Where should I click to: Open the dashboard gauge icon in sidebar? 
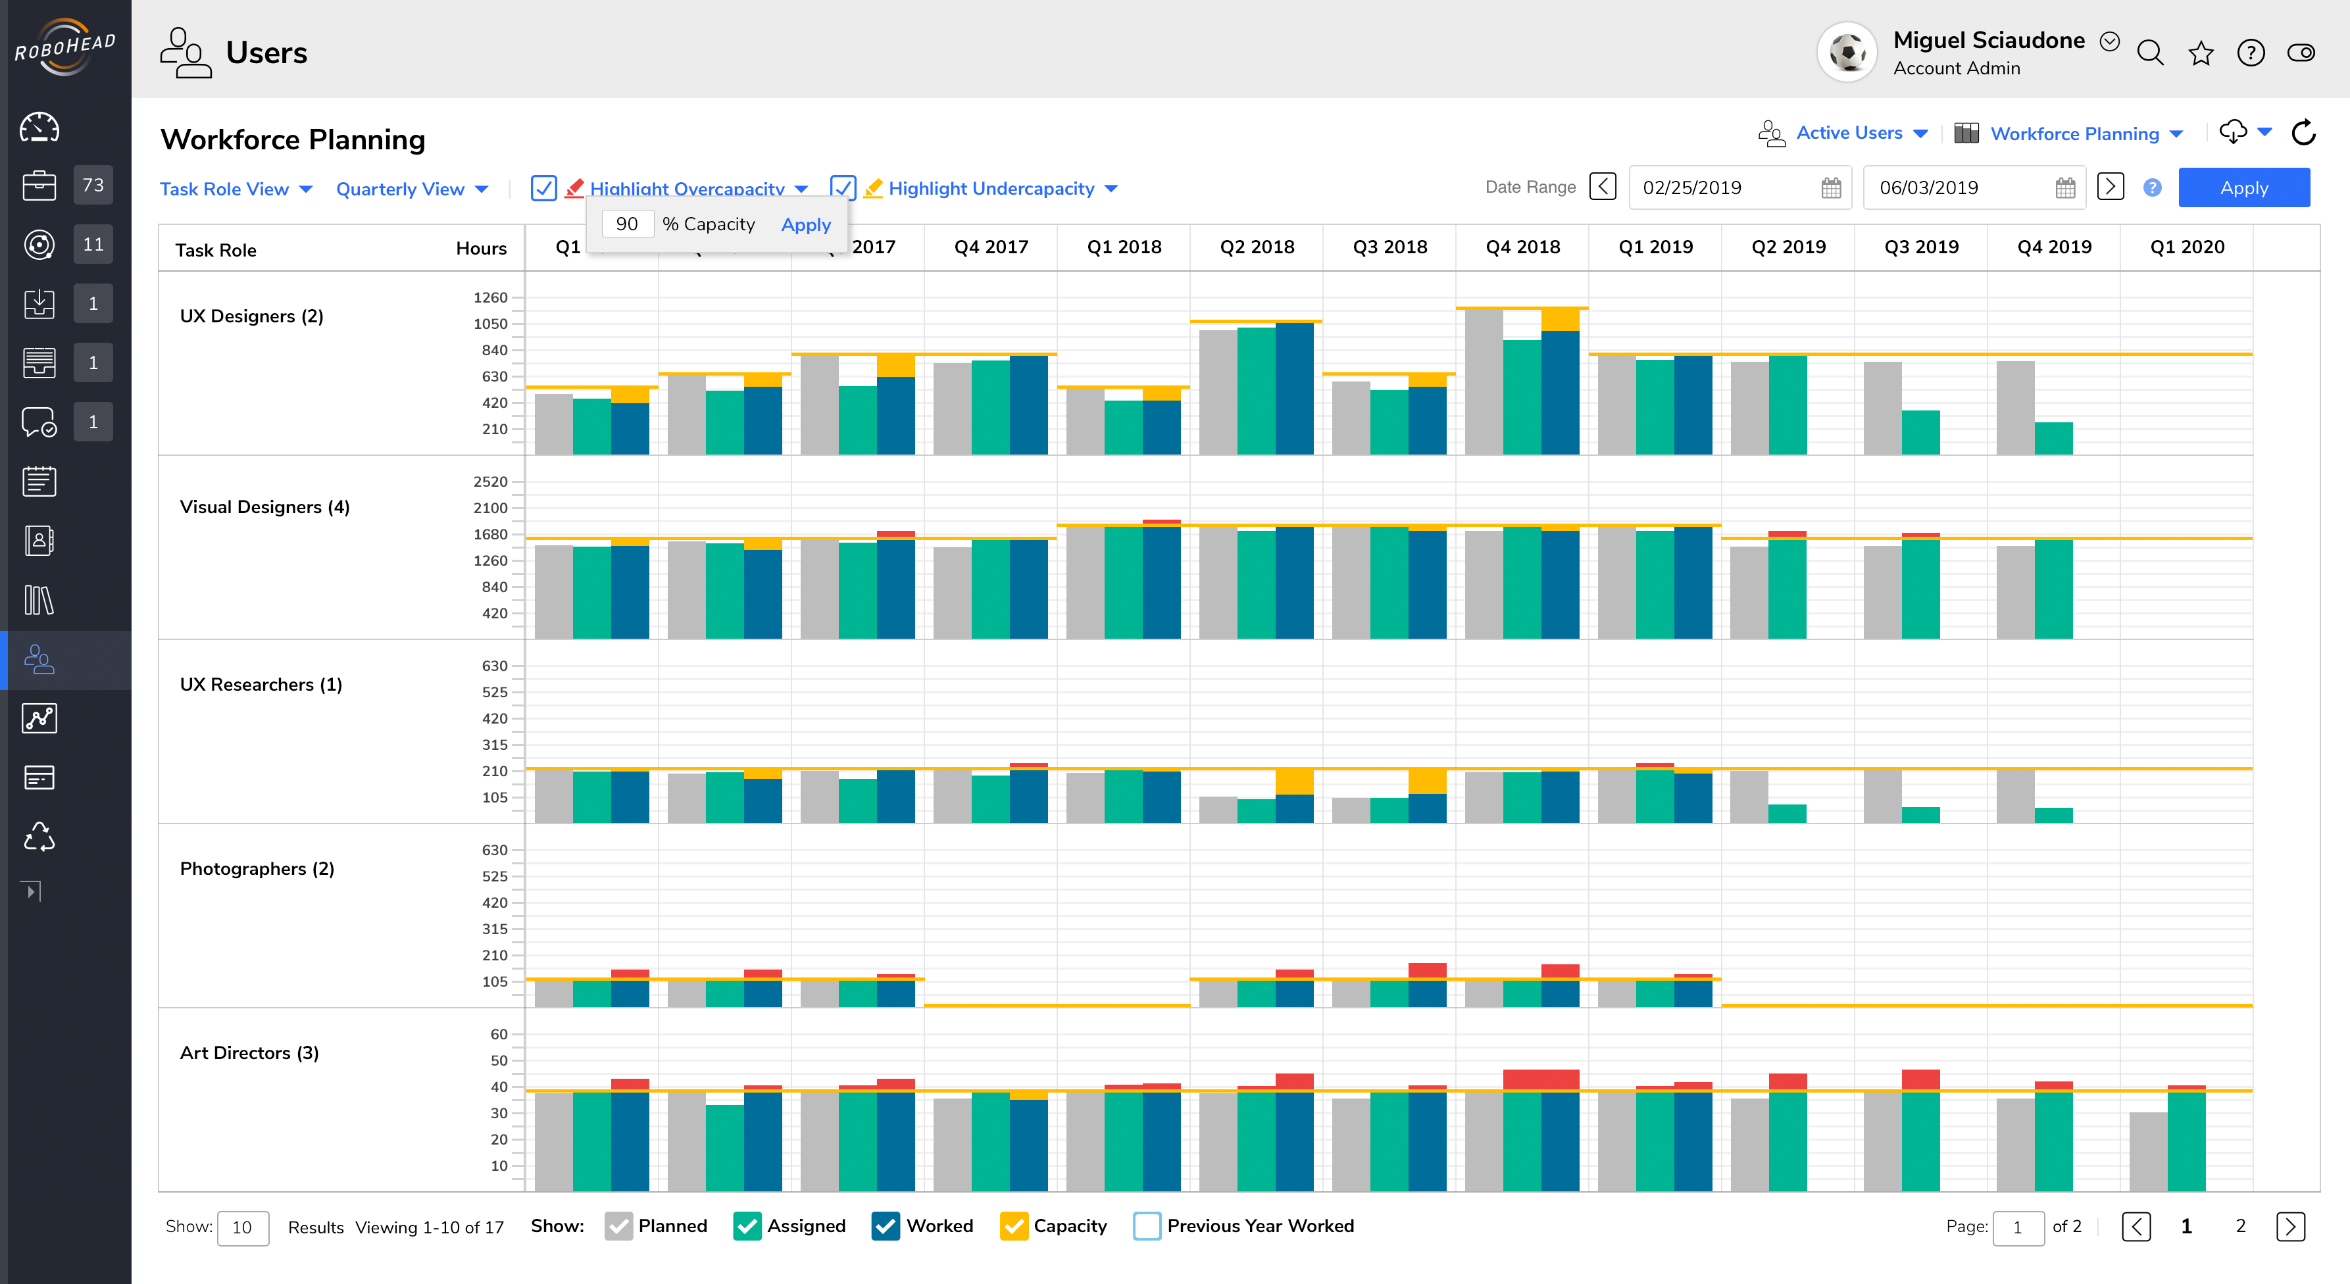[39, 128]
